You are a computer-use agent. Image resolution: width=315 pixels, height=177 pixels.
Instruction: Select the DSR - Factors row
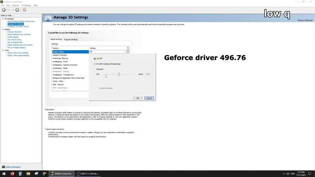(x=70, y=85)
